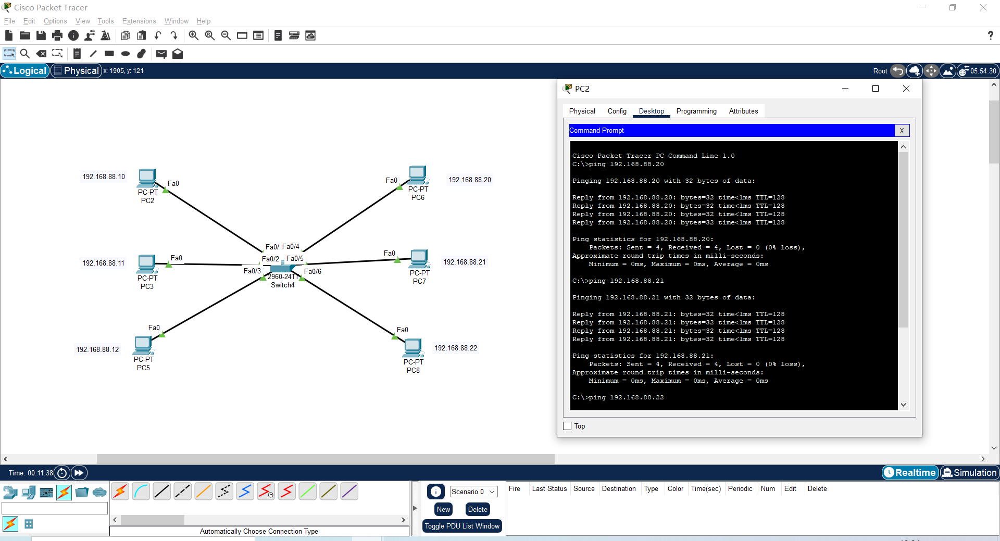Save the project with the floppy icon

(41, 35)
